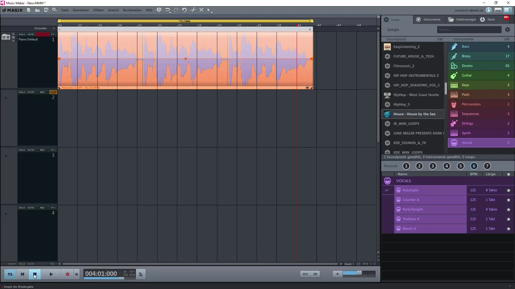Screen dimensions: 515x289
Task: Open FX dropdown on track 1
Action: pos(53,34)
